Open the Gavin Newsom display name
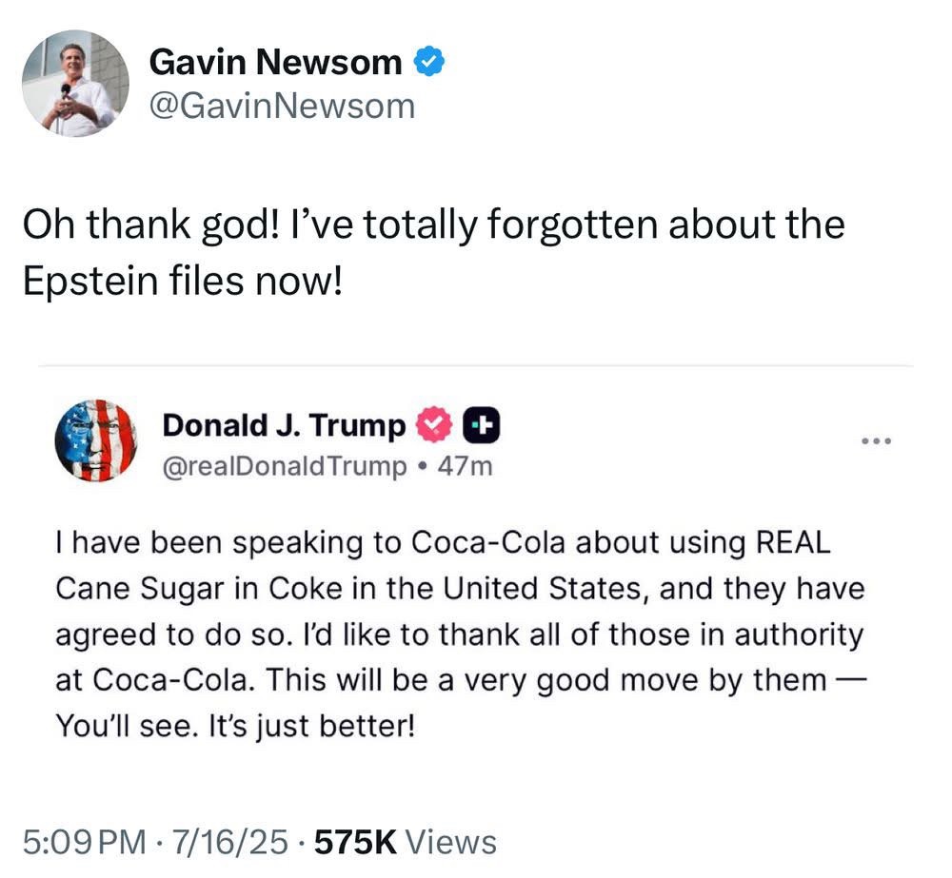Viewport: 952px width, 878px height. pos(276,63)
